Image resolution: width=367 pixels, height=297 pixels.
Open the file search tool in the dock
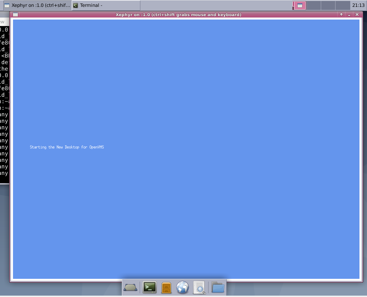point(200,287)
